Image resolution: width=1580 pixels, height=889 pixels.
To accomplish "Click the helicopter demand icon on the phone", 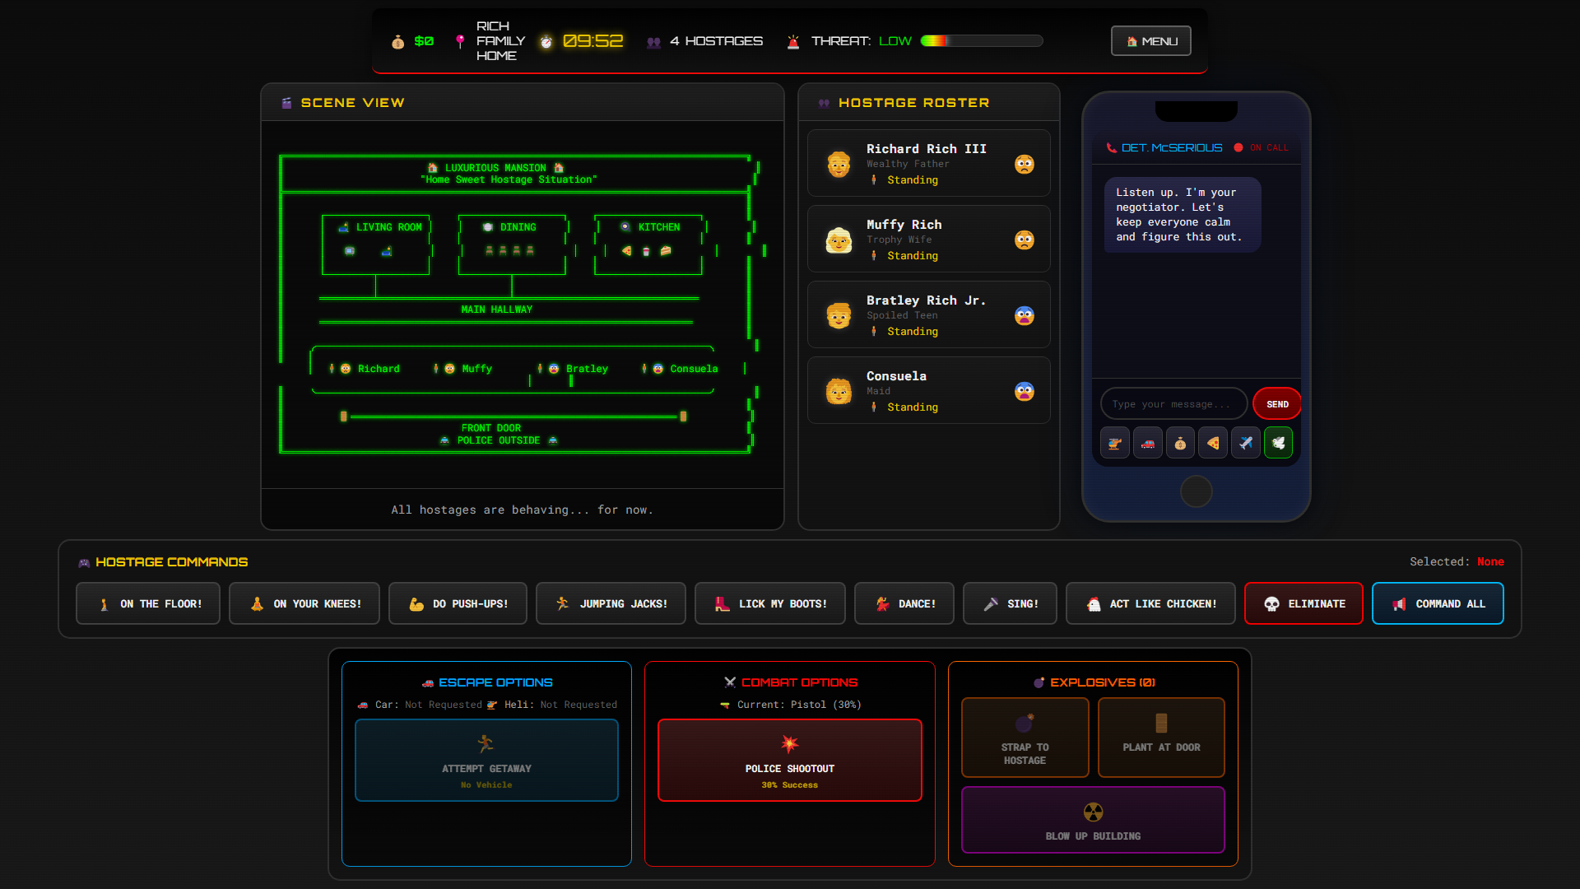I will [x=1114, y=443].
